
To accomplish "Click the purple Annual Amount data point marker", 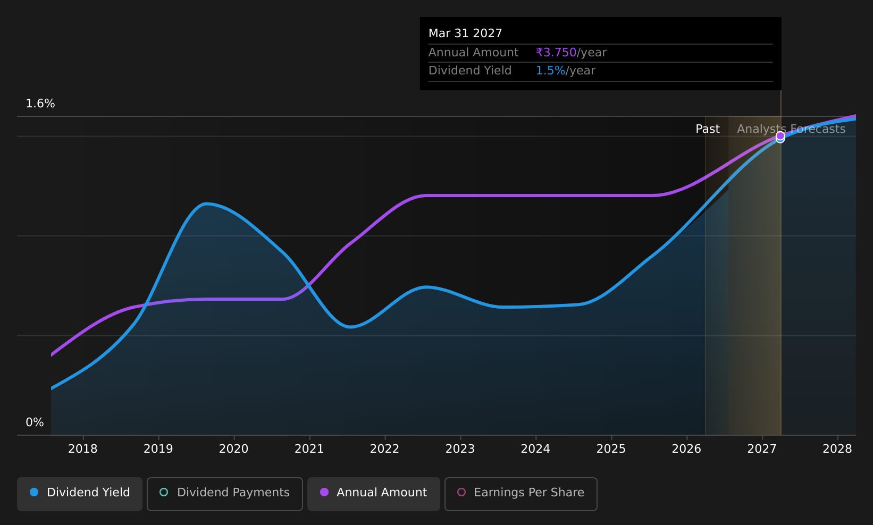I will point(780,136).
